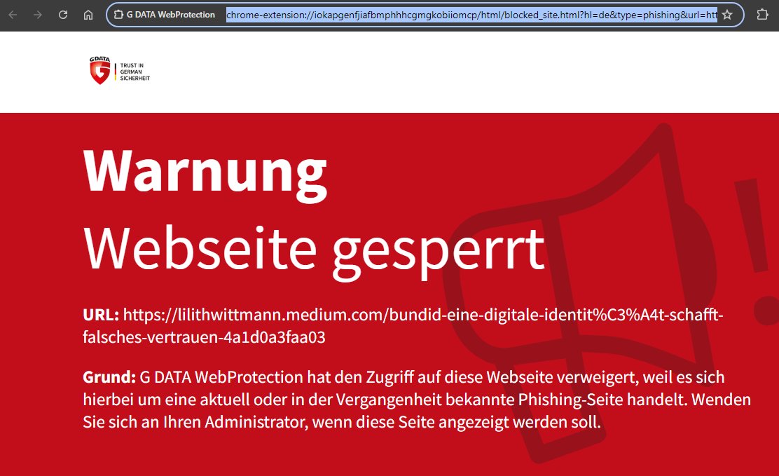Click the G DATA WebProtection extension chip
The width and height of the screenshot is (779, 476).
coord(165,15)
